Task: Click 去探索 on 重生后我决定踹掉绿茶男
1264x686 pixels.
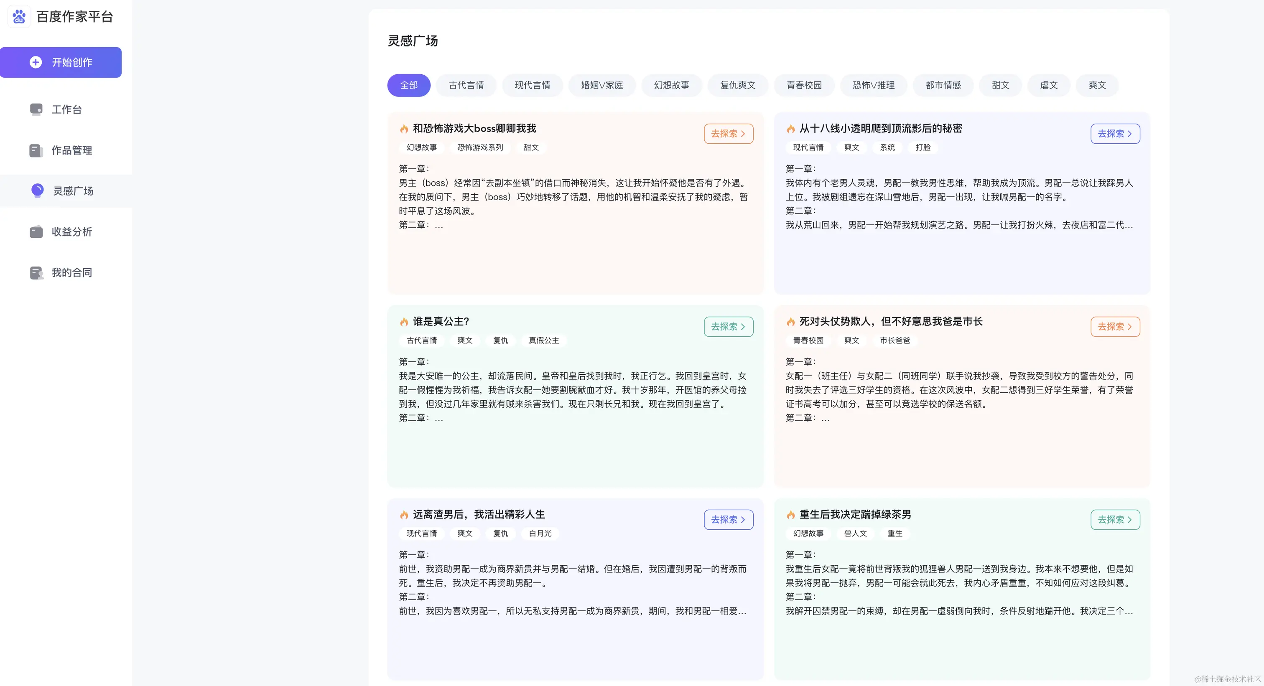Action: pos(1115,520)
